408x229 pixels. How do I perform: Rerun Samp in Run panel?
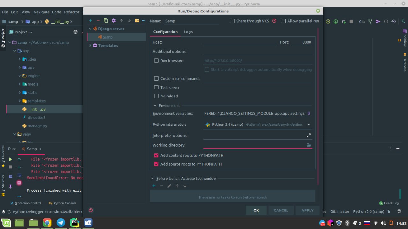point(11,159)
